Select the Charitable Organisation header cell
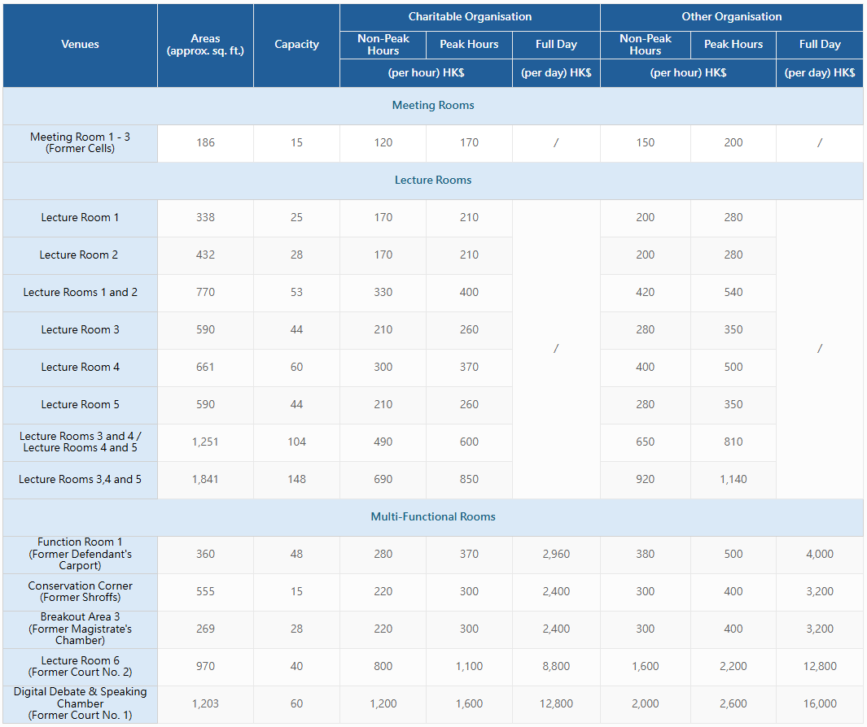Screen dimensions: 867x727 (470, 16)
